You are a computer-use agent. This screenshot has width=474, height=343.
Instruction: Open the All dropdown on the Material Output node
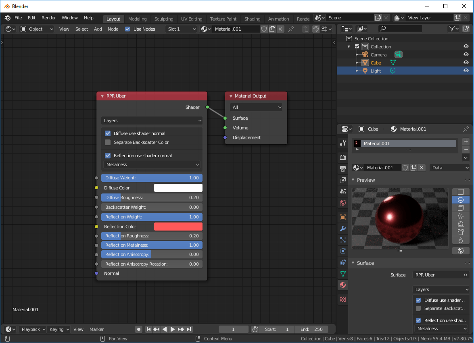coord(256,107)
